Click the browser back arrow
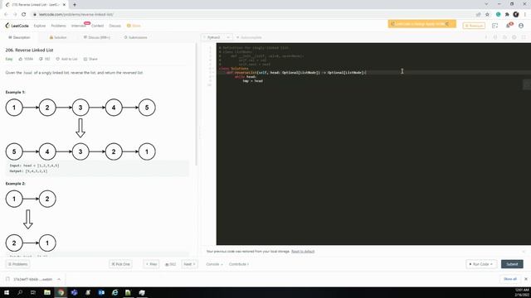The height and width of the screenshot is (298, 531). coord(6,14)
